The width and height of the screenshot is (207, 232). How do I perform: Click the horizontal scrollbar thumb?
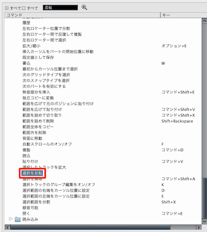[91, 227]
